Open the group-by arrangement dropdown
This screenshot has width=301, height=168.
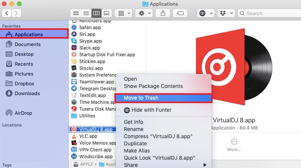tap(124, 13)
